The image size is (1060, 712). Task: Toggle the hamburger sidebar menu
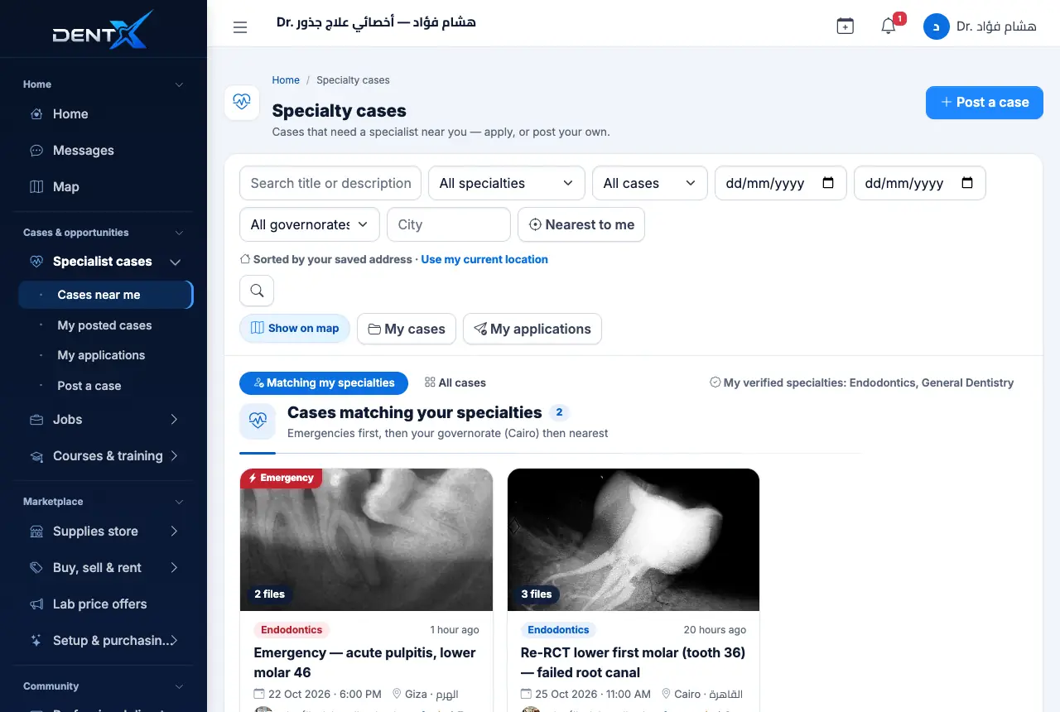pyautogui.click(x=240, y=27)
